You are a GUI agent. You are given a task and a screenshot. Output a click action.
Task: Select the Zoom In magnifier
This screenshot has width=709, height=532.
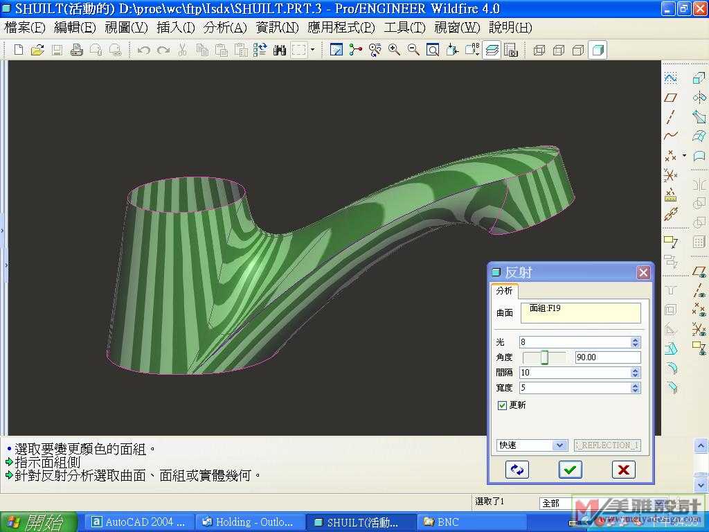(x=395, y=50)
